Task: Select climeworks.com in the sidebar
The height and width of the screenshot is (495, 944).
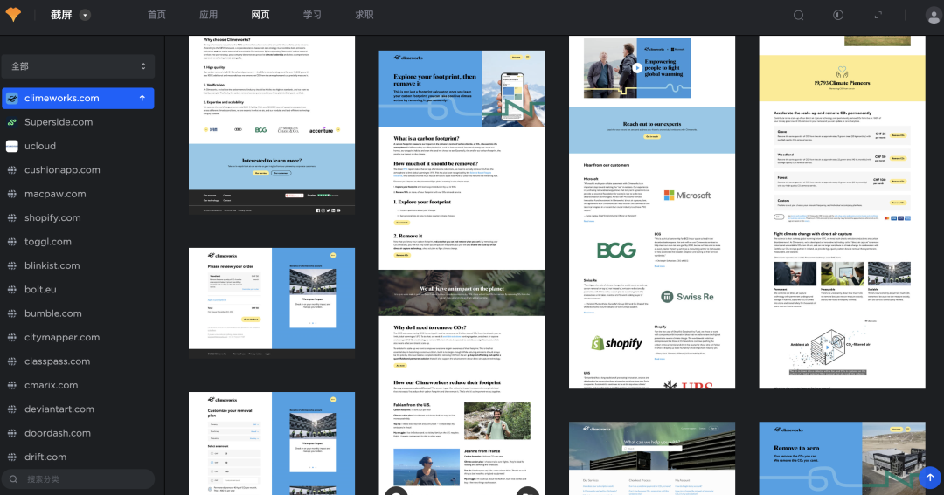Action: 78,98
